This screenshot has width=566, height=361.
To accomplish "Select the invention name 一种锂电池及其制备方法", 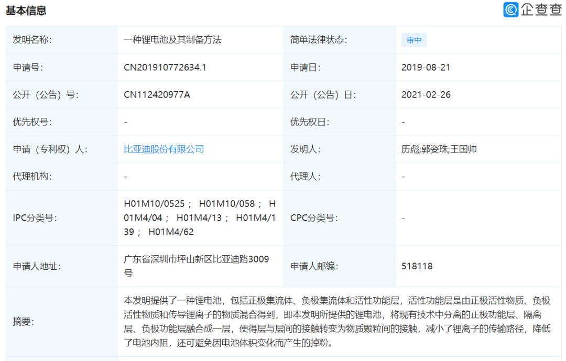I will (172, 40).
